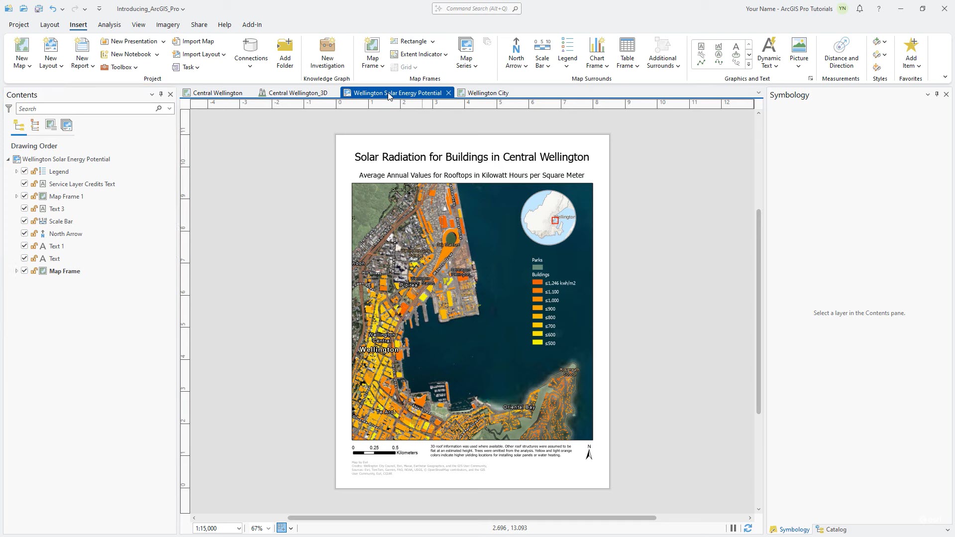The height and width of the screenshot is (537, 955).
Task: Uncheck the North Arrow element checkbox
Action: [24, 233]
